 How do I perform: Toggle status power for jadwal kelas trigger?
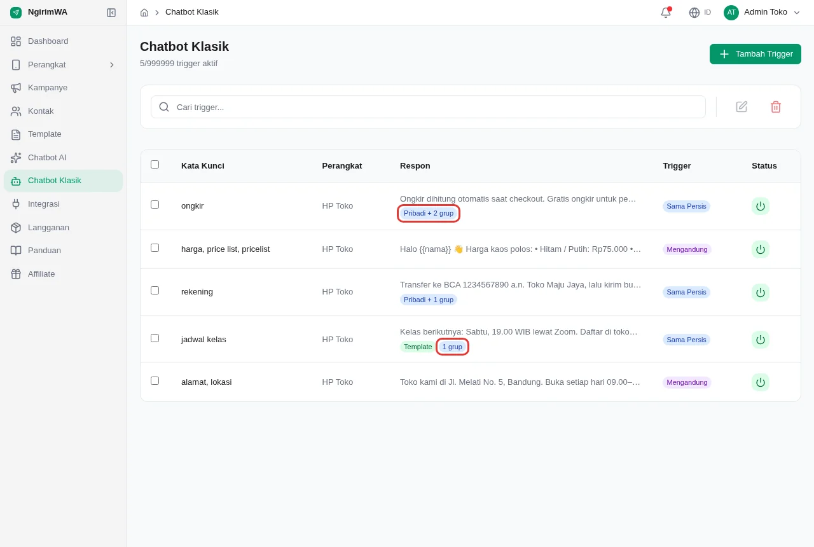click(x=761, y=340)
